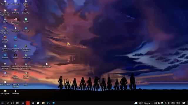Select the 200 subs.txt file icon

point(47,65)
